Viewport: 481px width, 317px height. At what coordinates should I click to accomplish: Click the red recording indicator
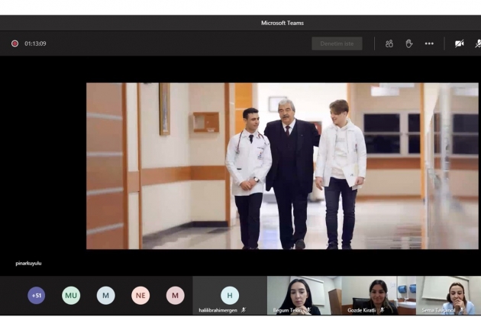click(x=15, y=43)
